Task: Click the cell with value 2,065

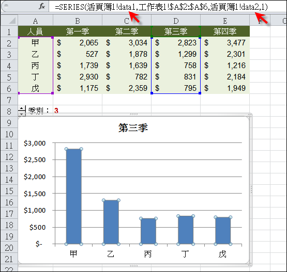Action: coord(78,43)
